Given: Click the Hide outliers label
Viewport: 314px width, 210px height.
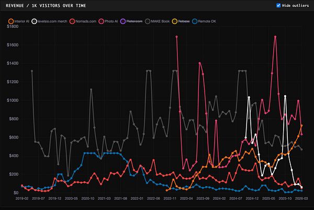Looking at the screenshot, I should 295,6.
